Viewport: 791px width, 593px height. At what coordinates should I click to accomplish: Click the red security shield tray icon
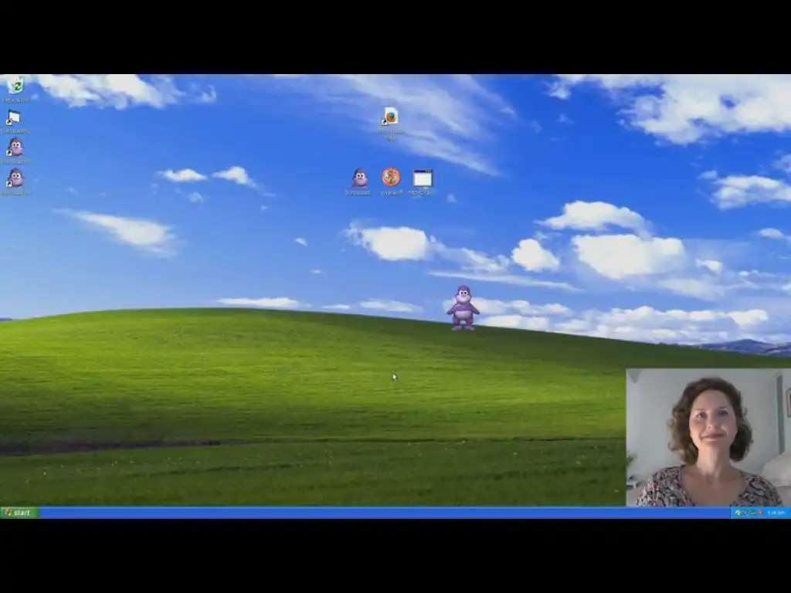coord(760,513)
